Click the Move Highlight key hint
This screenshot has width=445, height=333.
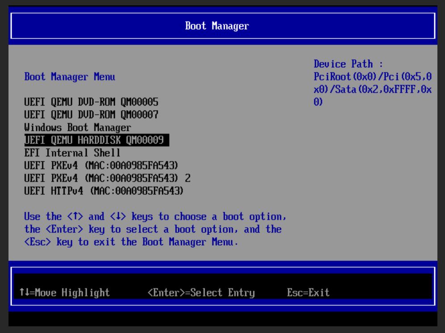coord(64,292)
